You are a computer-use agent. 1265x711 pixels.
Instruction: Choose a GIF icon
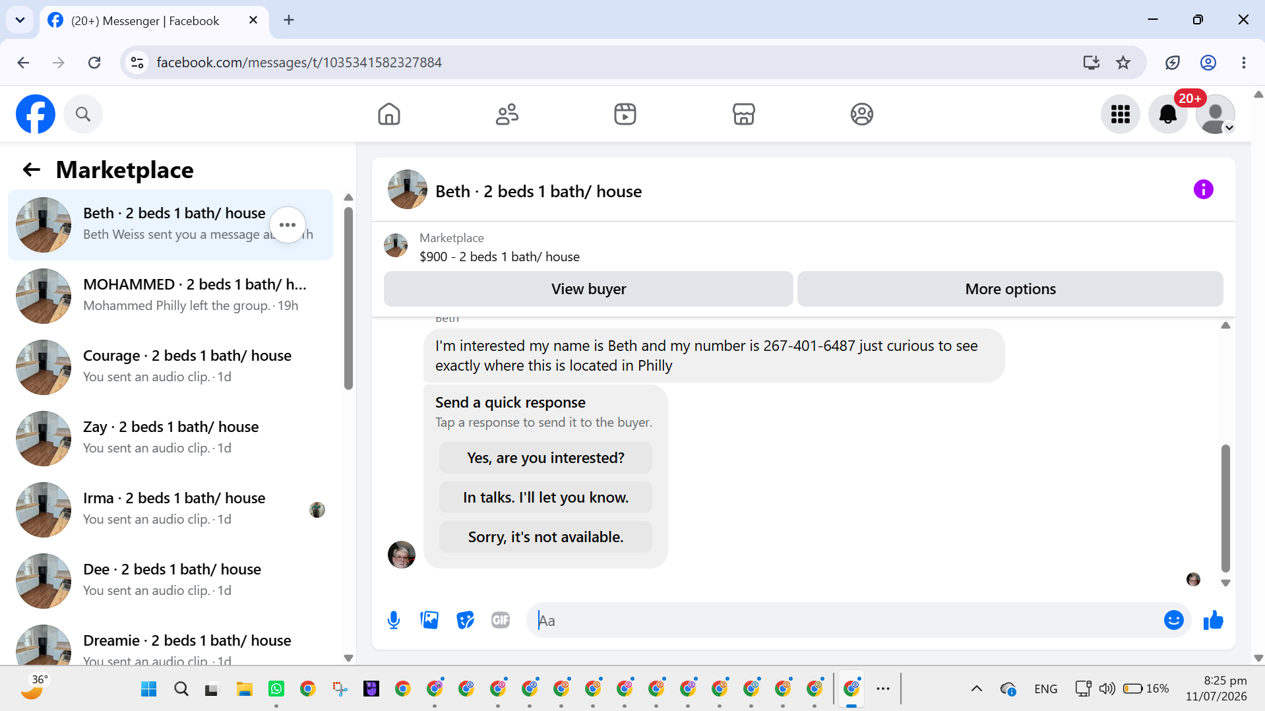click(x=501, y=620)
